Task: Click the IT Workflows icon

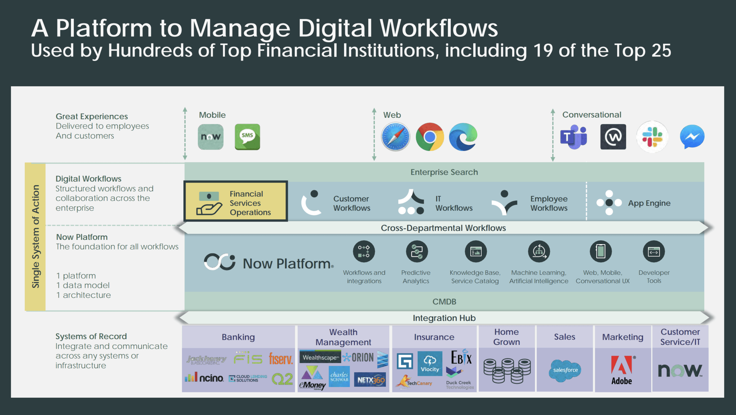Action: (411, 202)
